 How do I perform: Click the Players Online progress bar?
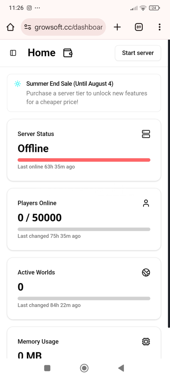[x=84, y=229]
